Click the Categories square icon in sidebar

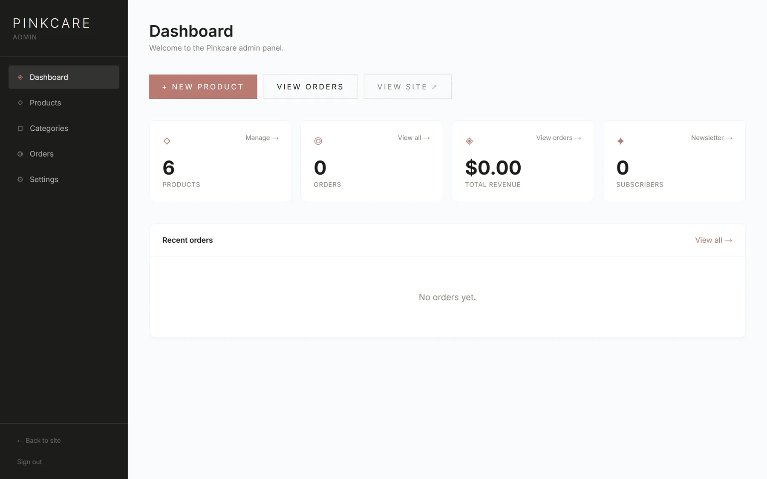point(20,128)
